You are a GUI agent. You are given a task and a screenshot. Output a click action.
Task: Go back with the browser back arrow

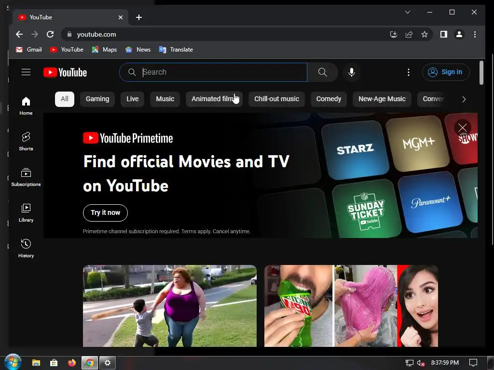(x=19, y=34)
